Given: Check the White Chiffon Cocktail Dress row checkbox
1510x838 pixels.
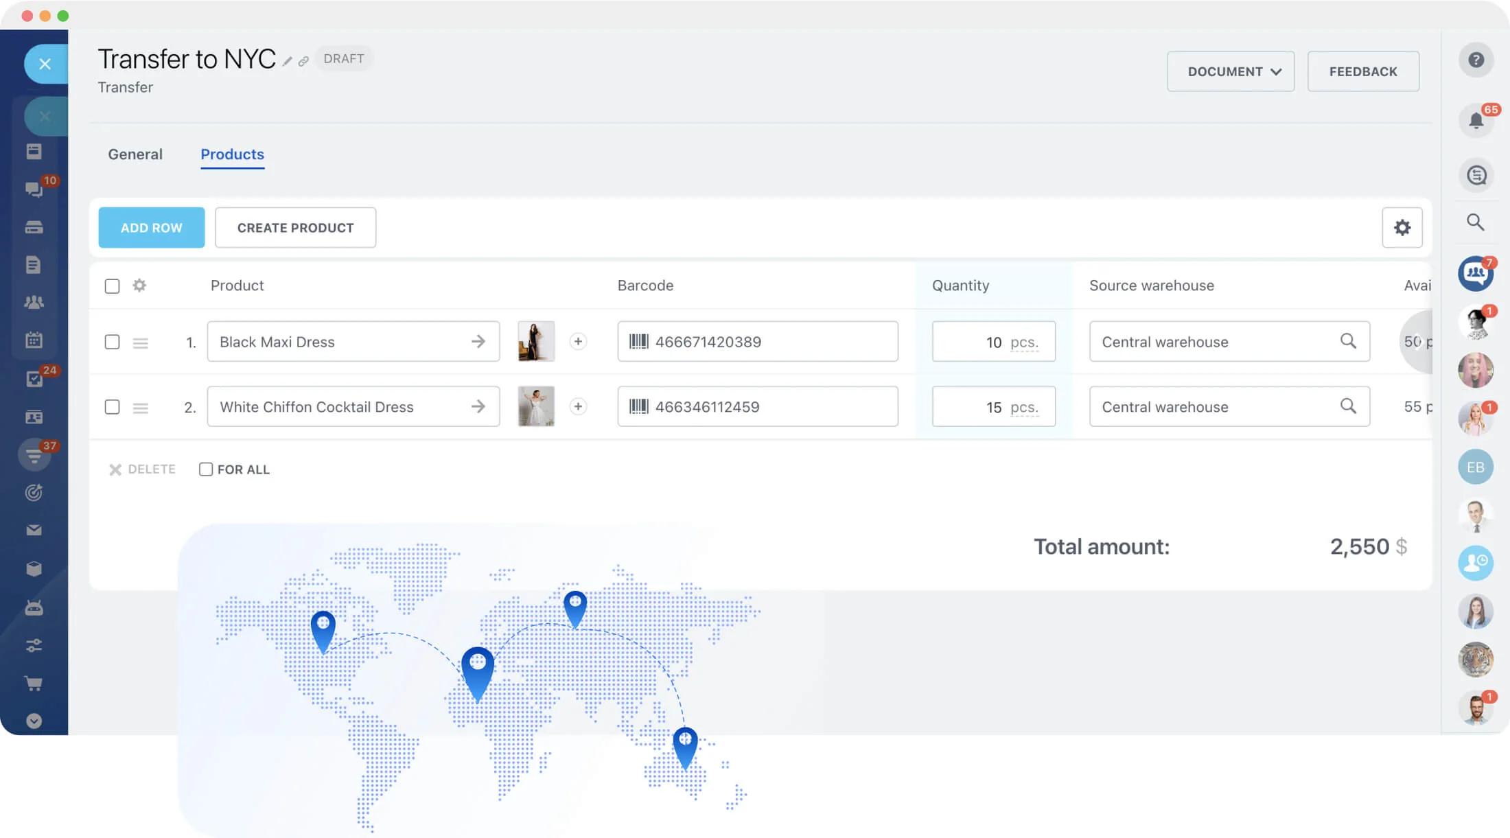Looking at the screenshot, I should coord(112,407).
